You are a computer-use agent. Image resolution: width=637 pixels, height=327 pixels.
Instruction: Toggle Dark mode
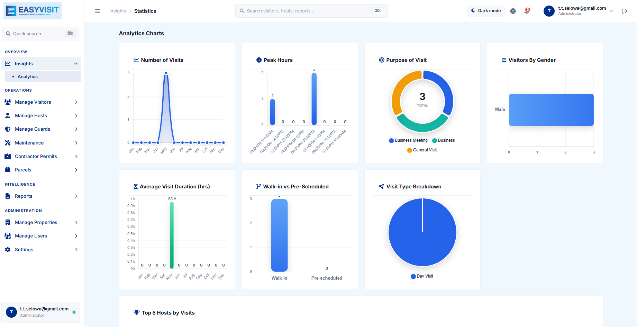tap(486, 11)
